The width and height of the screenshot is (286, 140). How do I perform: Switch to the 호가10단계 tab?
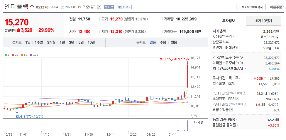[x=263, y=21]
